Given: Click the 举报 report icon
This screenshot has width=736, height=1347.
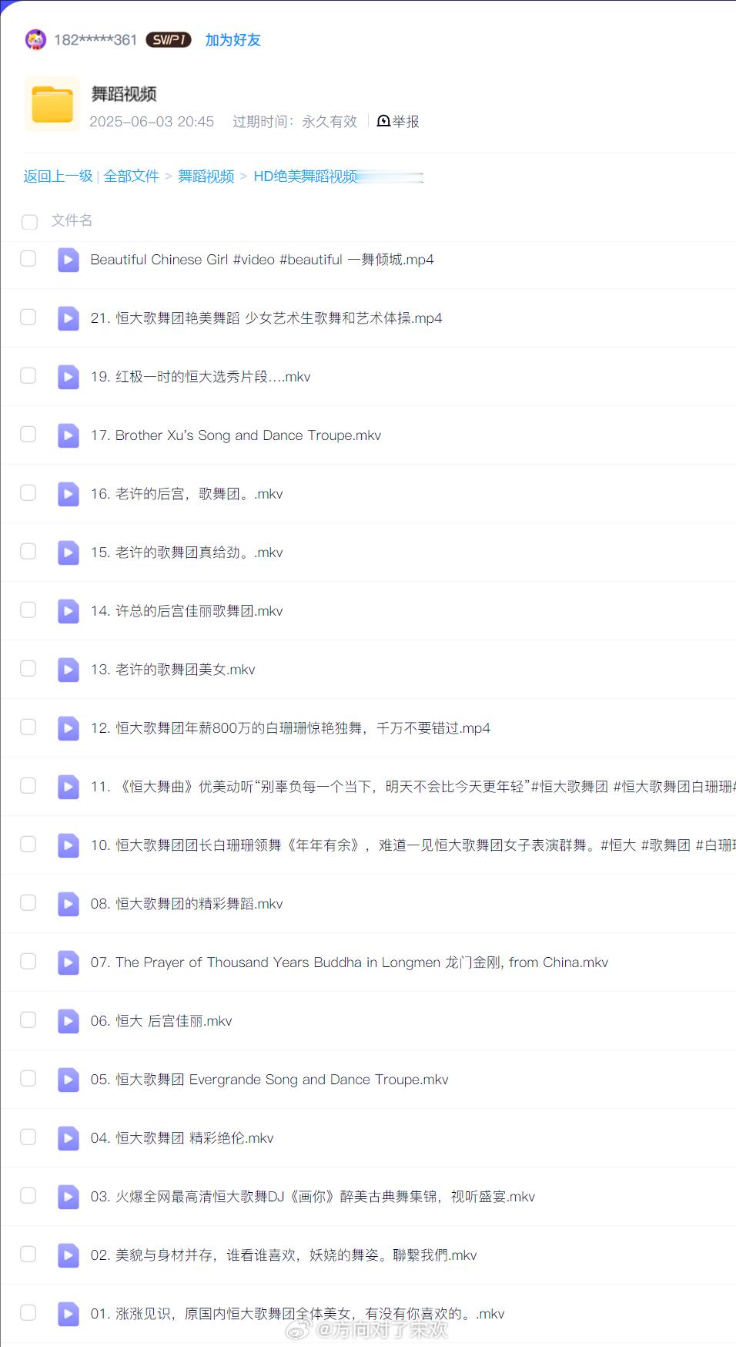Looking at the screenshot, I should point(383,121).
